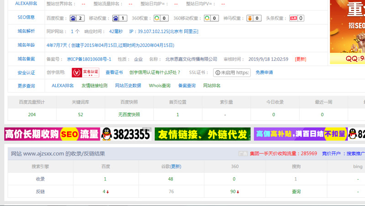365x206 pixels.
Task: Open 创宇信用认证有什么好处 link
Action: point(155,72)
